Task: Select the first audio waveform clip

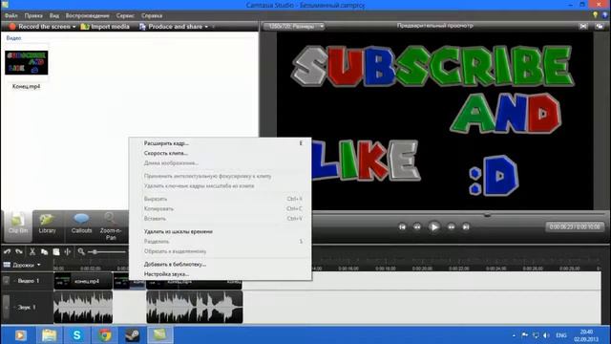Action: pyautogui.click(x=83, y=308)
